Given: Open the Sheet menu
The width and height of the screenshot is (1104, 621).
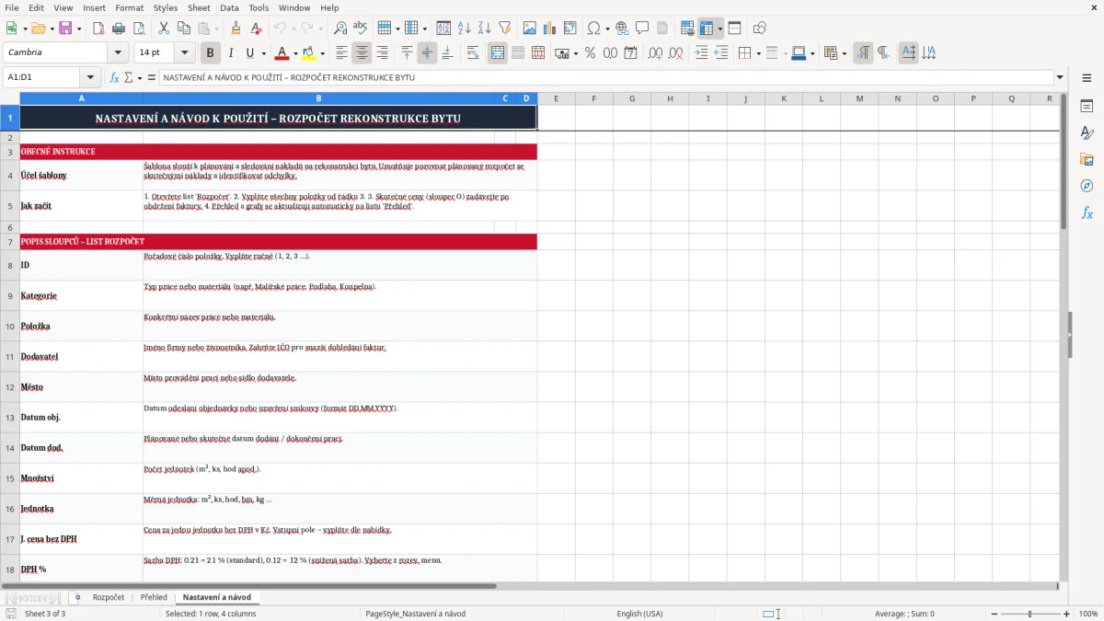Looking at the screenshot, I should coord(199,7).
